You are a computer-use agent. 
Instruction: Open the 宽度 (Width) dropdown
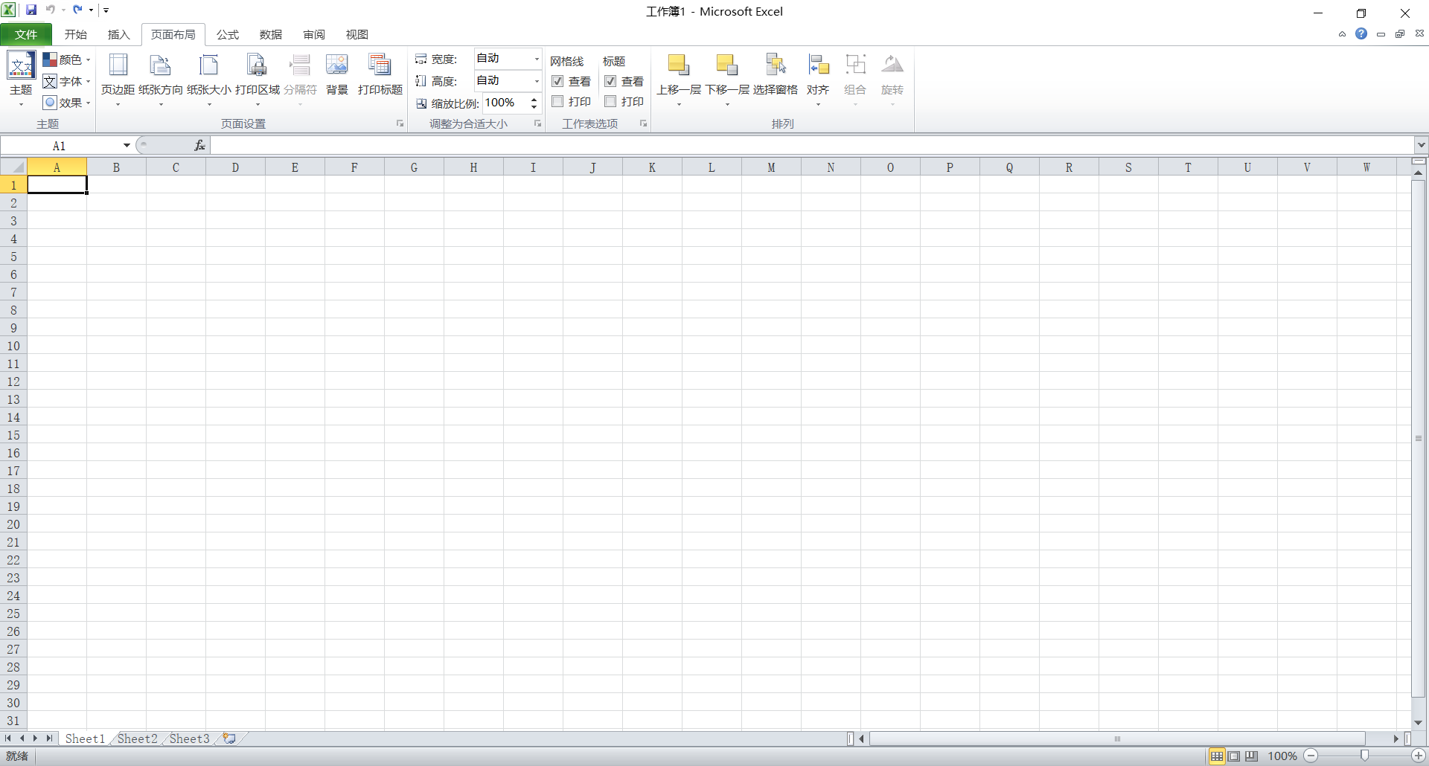pos(535,59)
